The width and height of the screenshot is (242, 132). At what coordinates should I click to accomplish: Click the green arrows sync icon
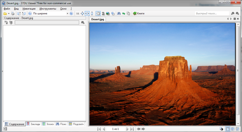pyautogui.click(x=124, y=13)
